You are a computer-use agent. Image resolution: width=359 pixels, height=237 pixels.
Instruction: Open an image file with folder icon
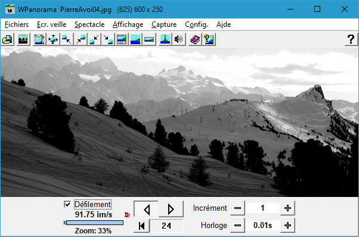pyautogui.click(x=7, y=39)
